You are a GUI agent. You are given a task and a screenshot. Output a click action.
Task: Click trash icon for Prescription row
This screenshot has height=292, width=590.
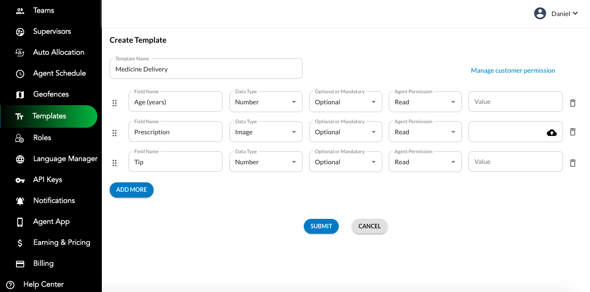pos(573,132)
